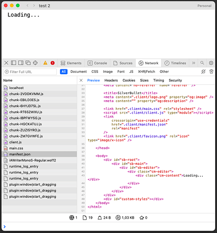Image resolution: width=217 pixels, height=233 pixels.
Task: Dock inspector to the left side
Action: coord(14,63)
